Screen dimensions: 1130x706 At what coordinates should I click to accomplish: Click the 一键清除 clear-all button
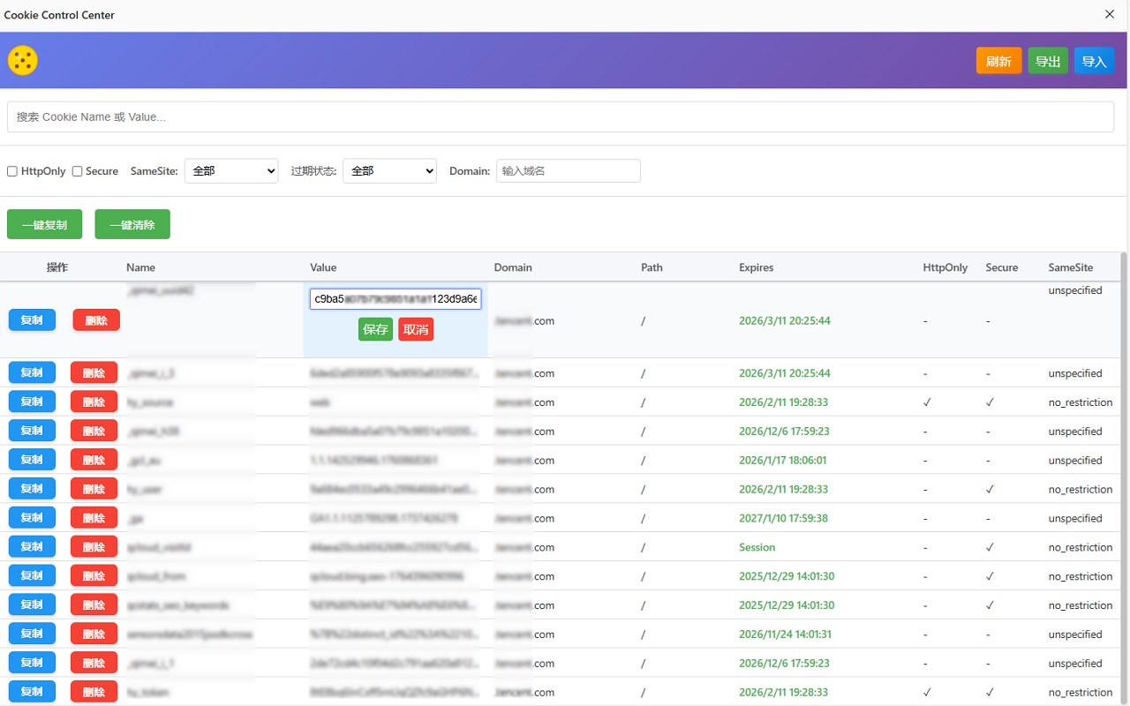coord(132,224)
